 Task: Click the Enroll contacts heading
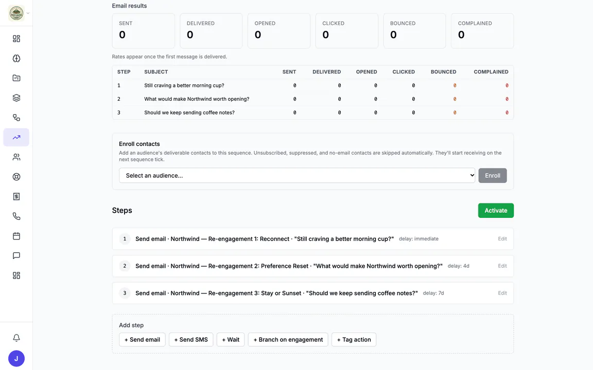coord(139,144)
